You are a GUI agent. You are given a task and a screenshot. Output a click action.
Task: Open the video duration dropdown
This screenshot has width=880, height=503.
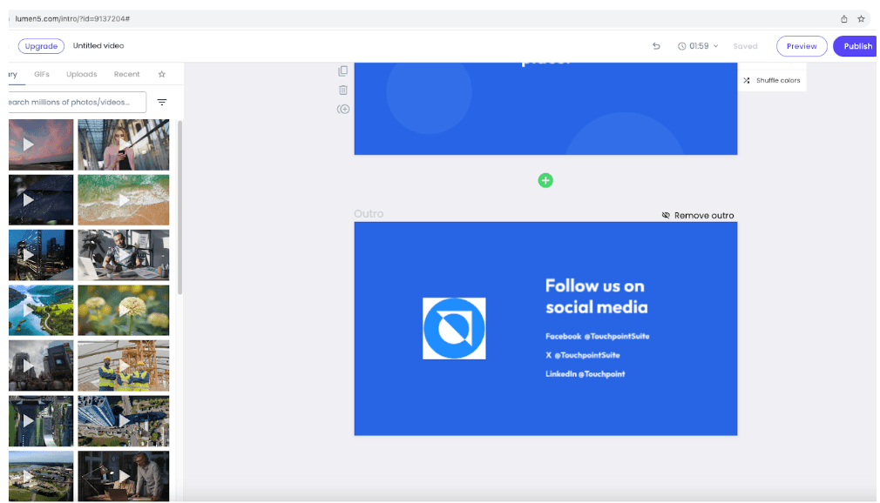point(697,45)
